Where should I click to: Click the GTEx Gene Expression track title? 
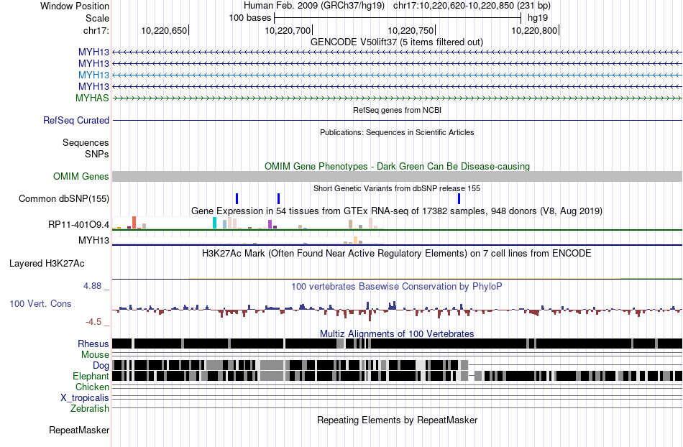coord(397,211)
